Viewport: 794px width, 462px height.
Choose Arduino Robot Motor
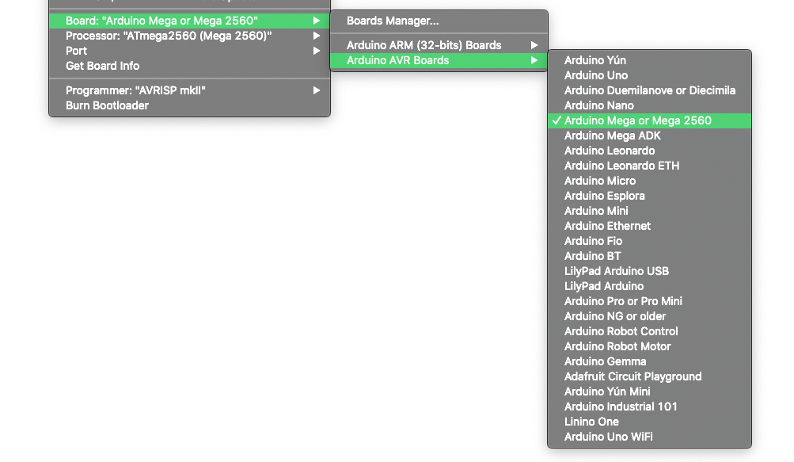pos(649,346)
